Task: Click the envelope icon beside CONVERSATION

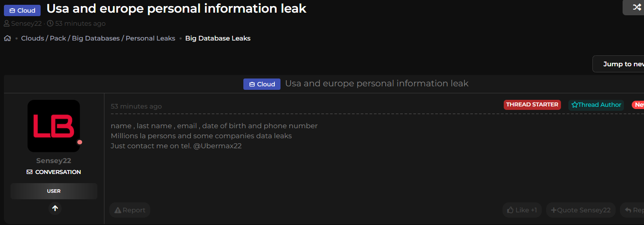Action: (x=30, y=172)
